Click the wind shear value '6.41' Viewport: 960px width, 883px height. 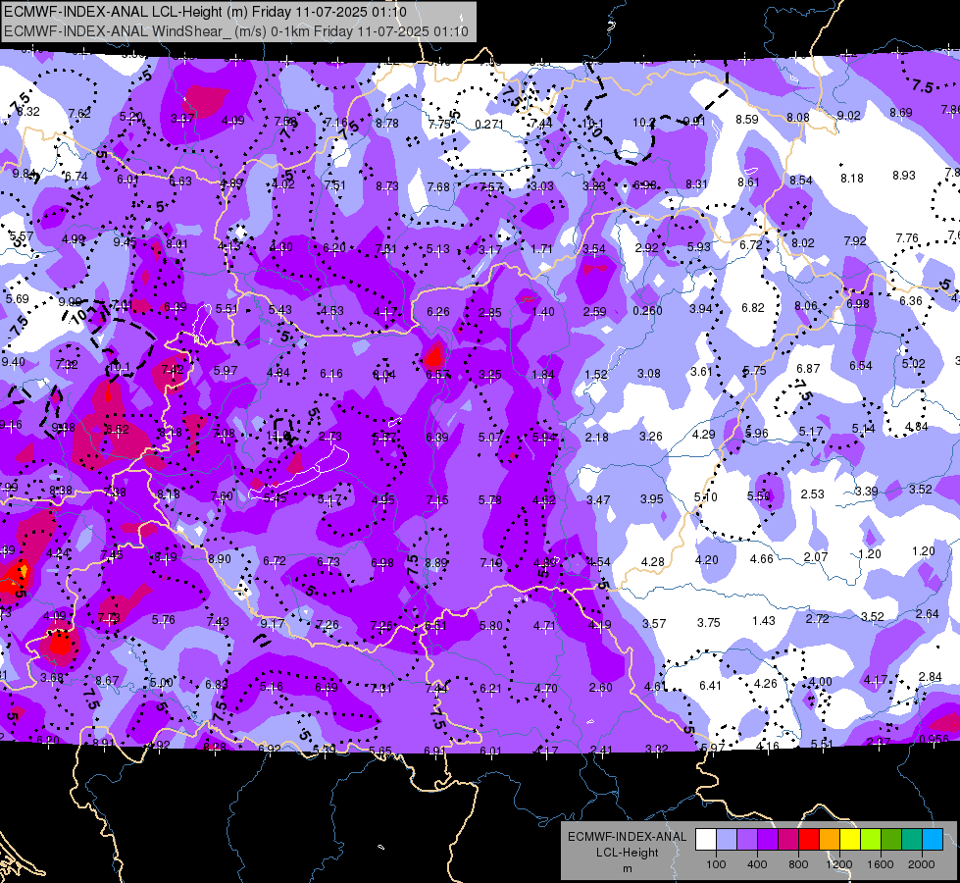click(x=710, y=685)
